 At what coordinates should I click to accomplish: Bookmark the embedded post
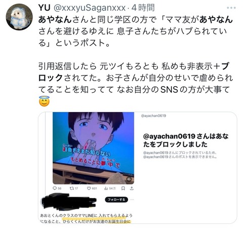point(123,188)
